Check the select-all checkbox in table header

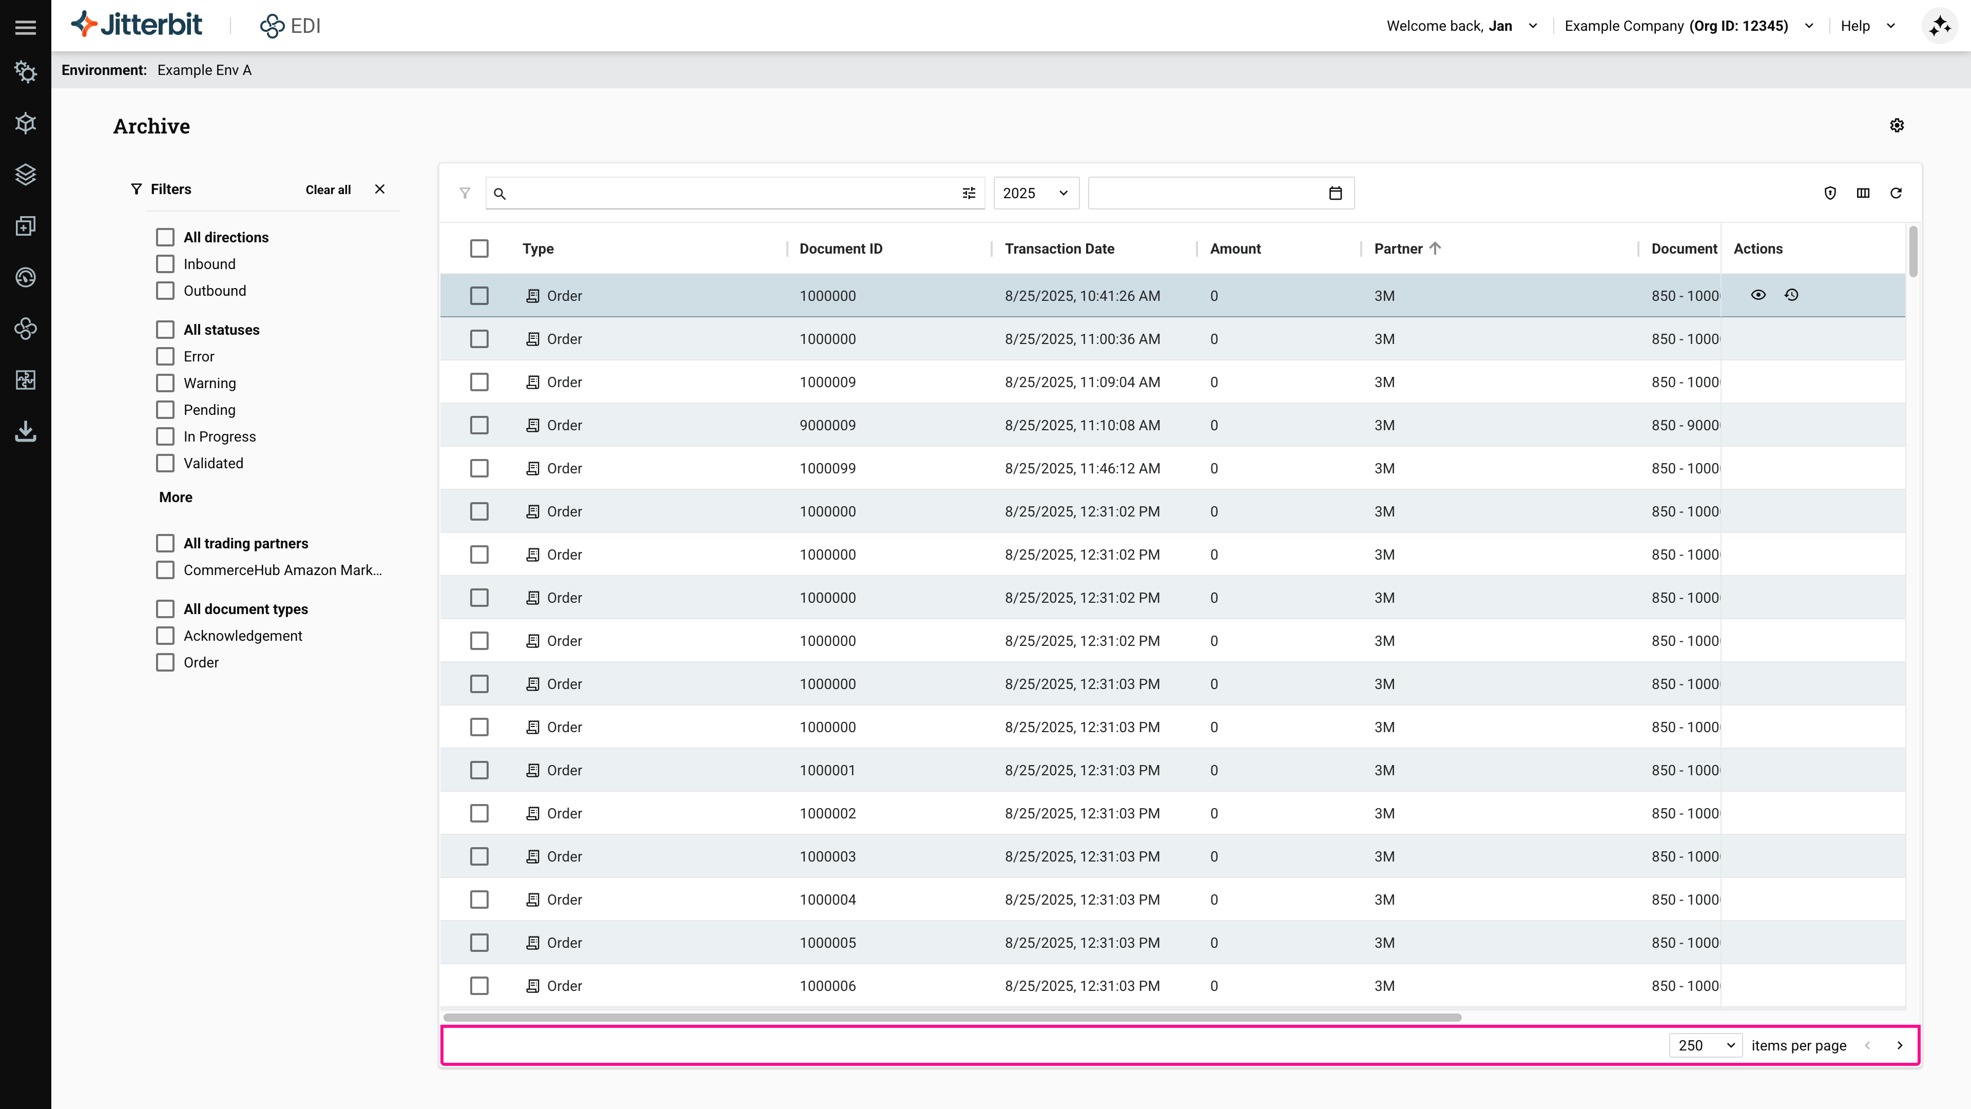[479, 248]
